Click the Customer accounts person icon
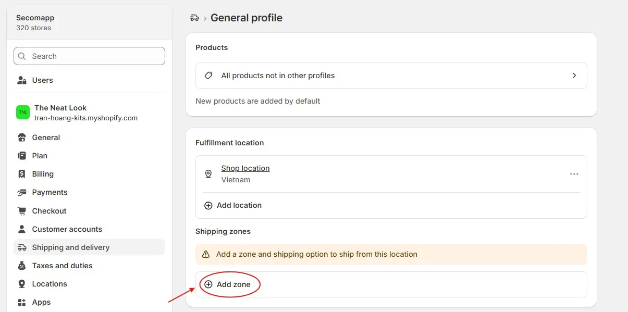Screen dimensions: 628x312 22,229
